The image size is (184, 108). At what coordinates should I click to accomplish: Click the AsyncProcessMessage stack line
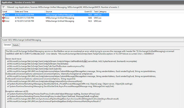click(61, 86)
